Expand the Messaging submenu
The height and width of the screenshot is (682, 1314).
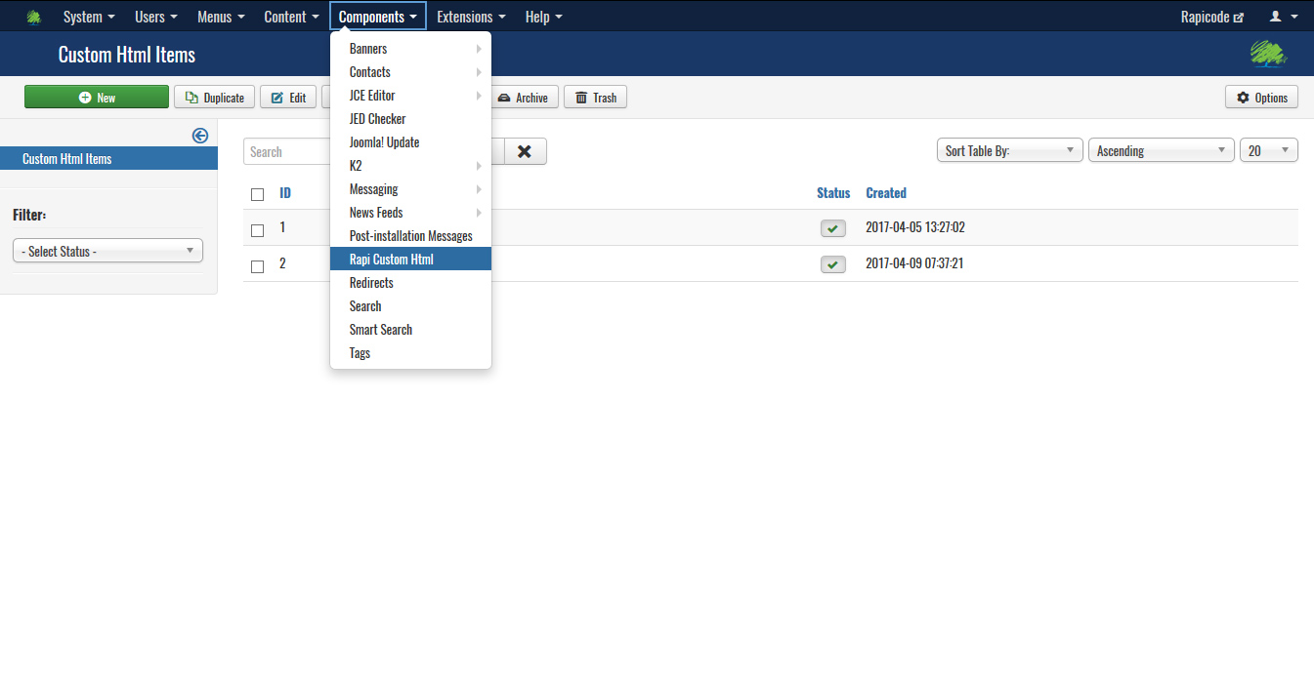[410, 189]
